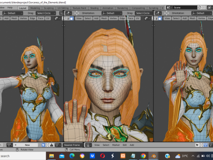Open middle viewport Select menu
This screenshot has height=160, width=213.
click(88, 18)
